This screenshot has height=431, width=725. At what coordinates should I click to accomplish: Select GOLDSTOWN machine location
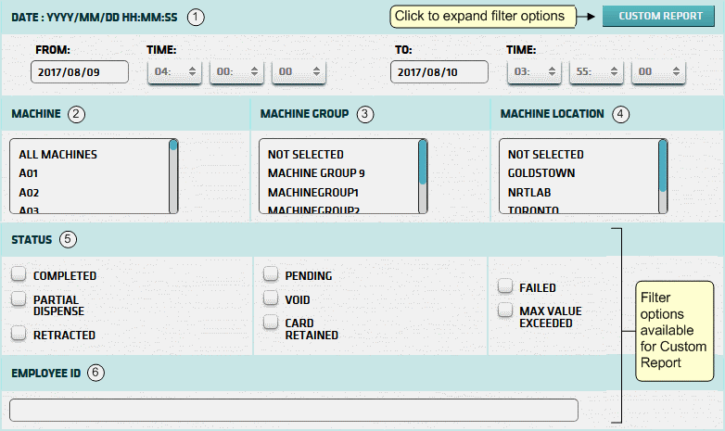[541, 173]
